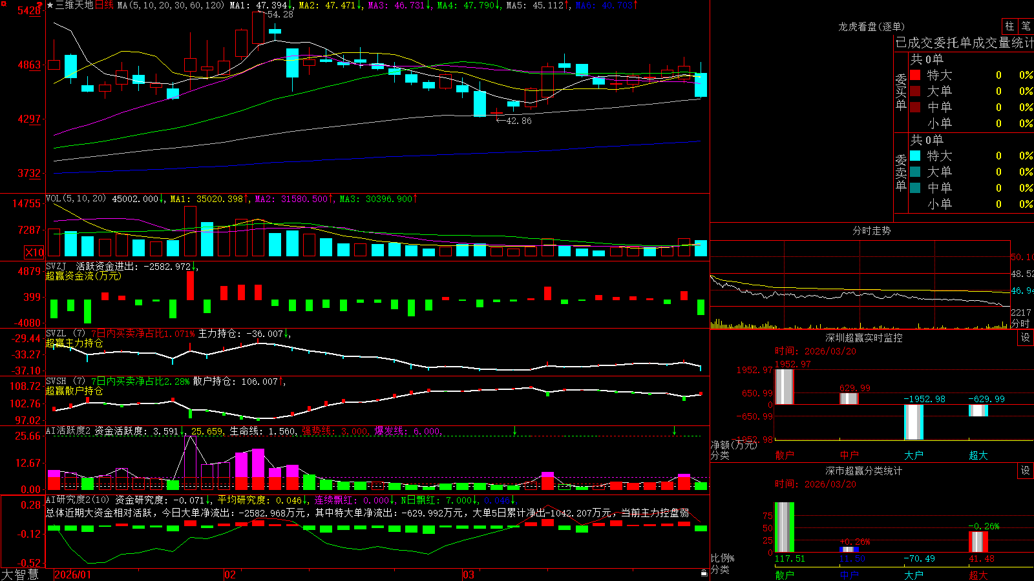The height and width of the screenshot is (581, 1034).
Task: Click VOL(5,10,20) indicator label
Action: pyautogui.click(x=76, y=198)
